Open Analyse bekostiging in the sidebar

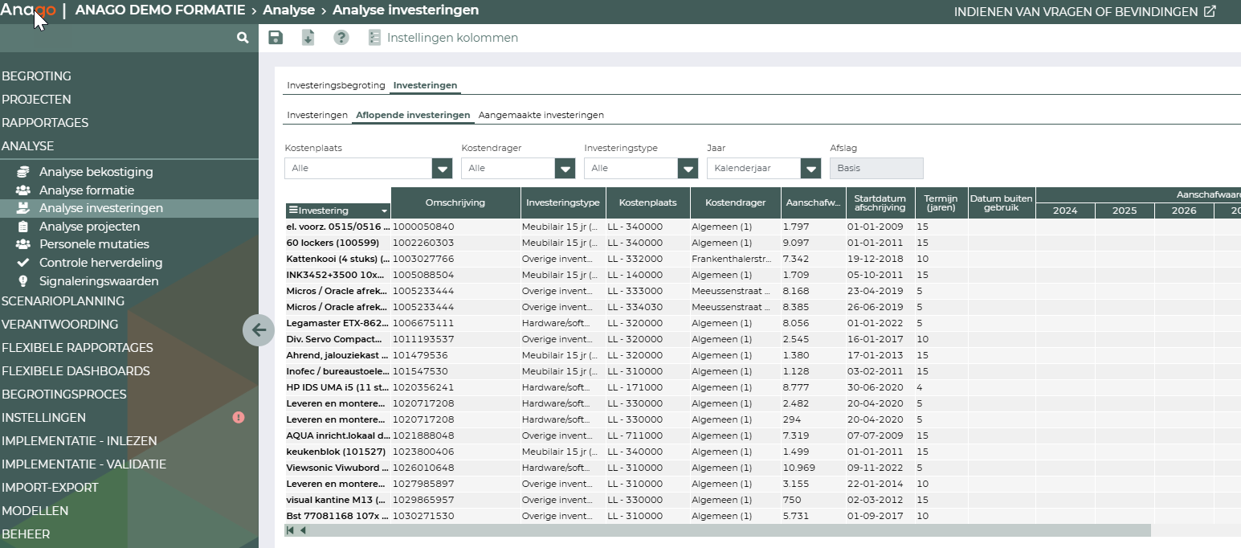pos(96,172)
